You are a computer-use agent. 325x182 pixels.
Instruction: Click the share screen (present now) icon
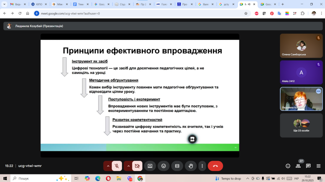pyautogui.click(x=150, y=166)
